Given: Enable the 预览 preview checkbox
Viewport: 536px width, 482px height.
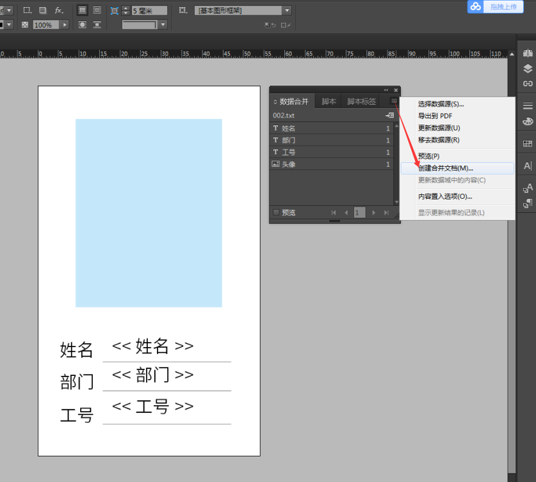Looking at the screenshot, I should pos(276,212).
